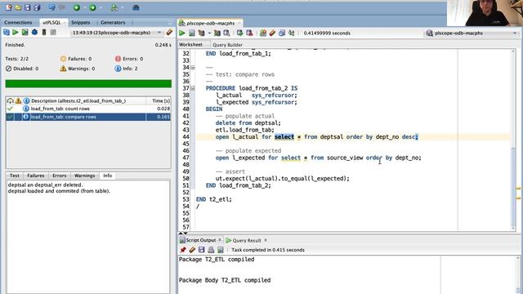
Task: Select the Query Result tab
Action: (x=247, y=240)
